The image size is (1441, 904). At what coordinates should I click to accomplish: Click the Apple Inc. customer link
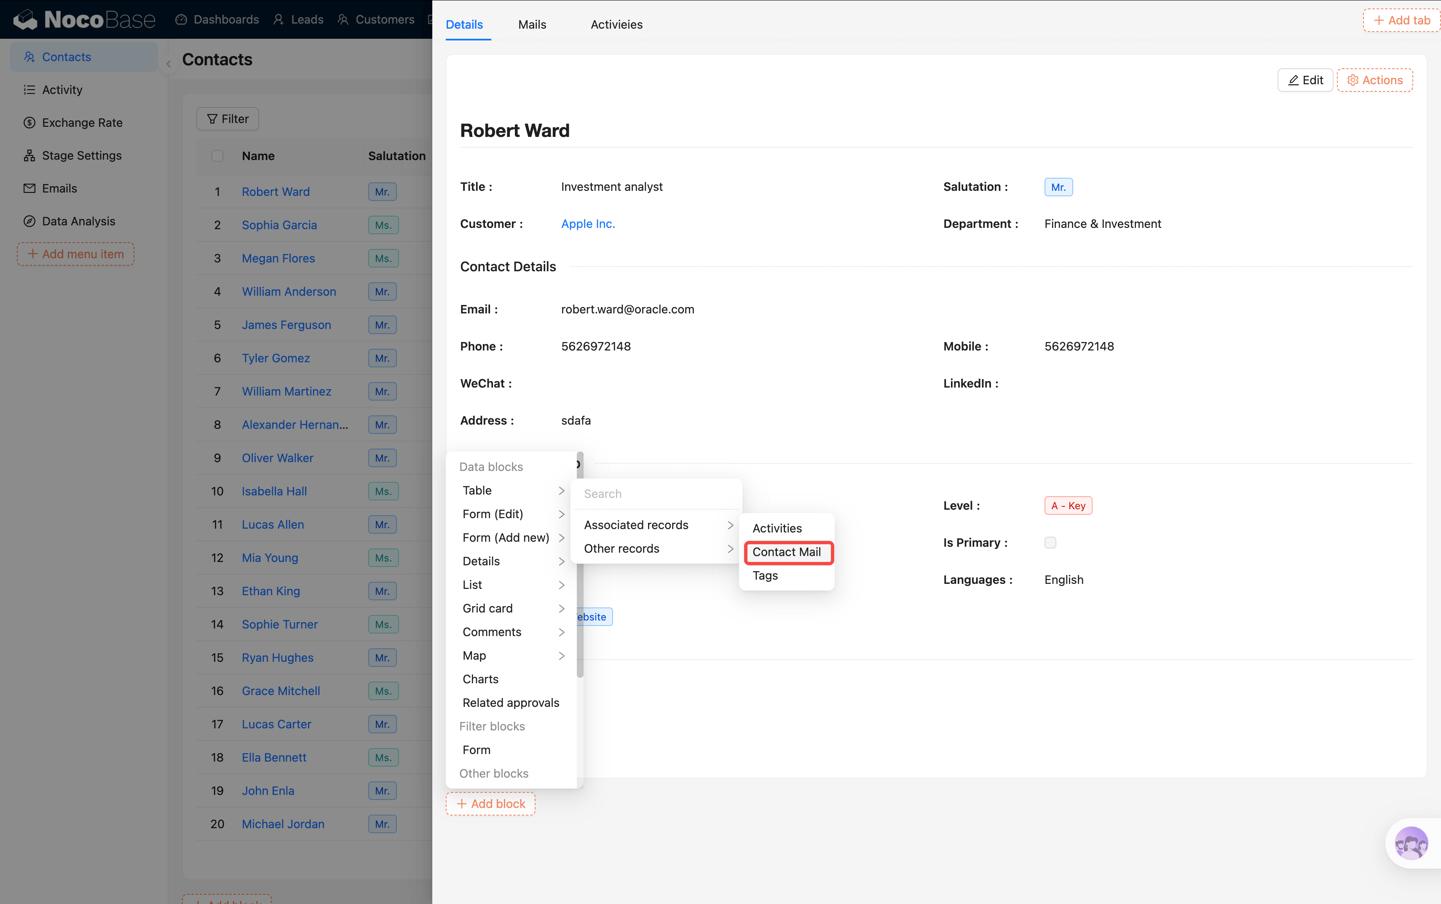[x=587, y=224]
